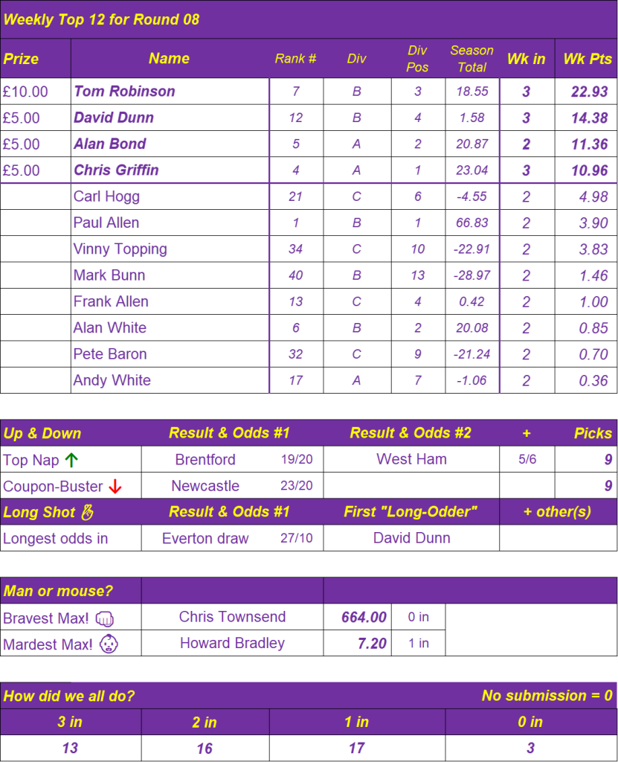Click the crossed-fingers icon next to Long Shot

(87, 512)
